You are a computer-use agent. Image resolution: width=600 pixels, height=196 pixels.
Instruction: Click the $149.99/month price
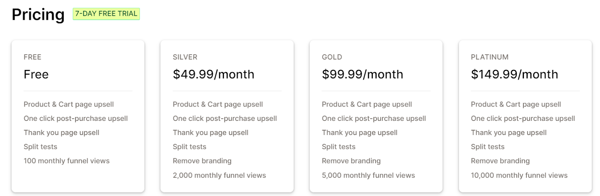[514, 74]
